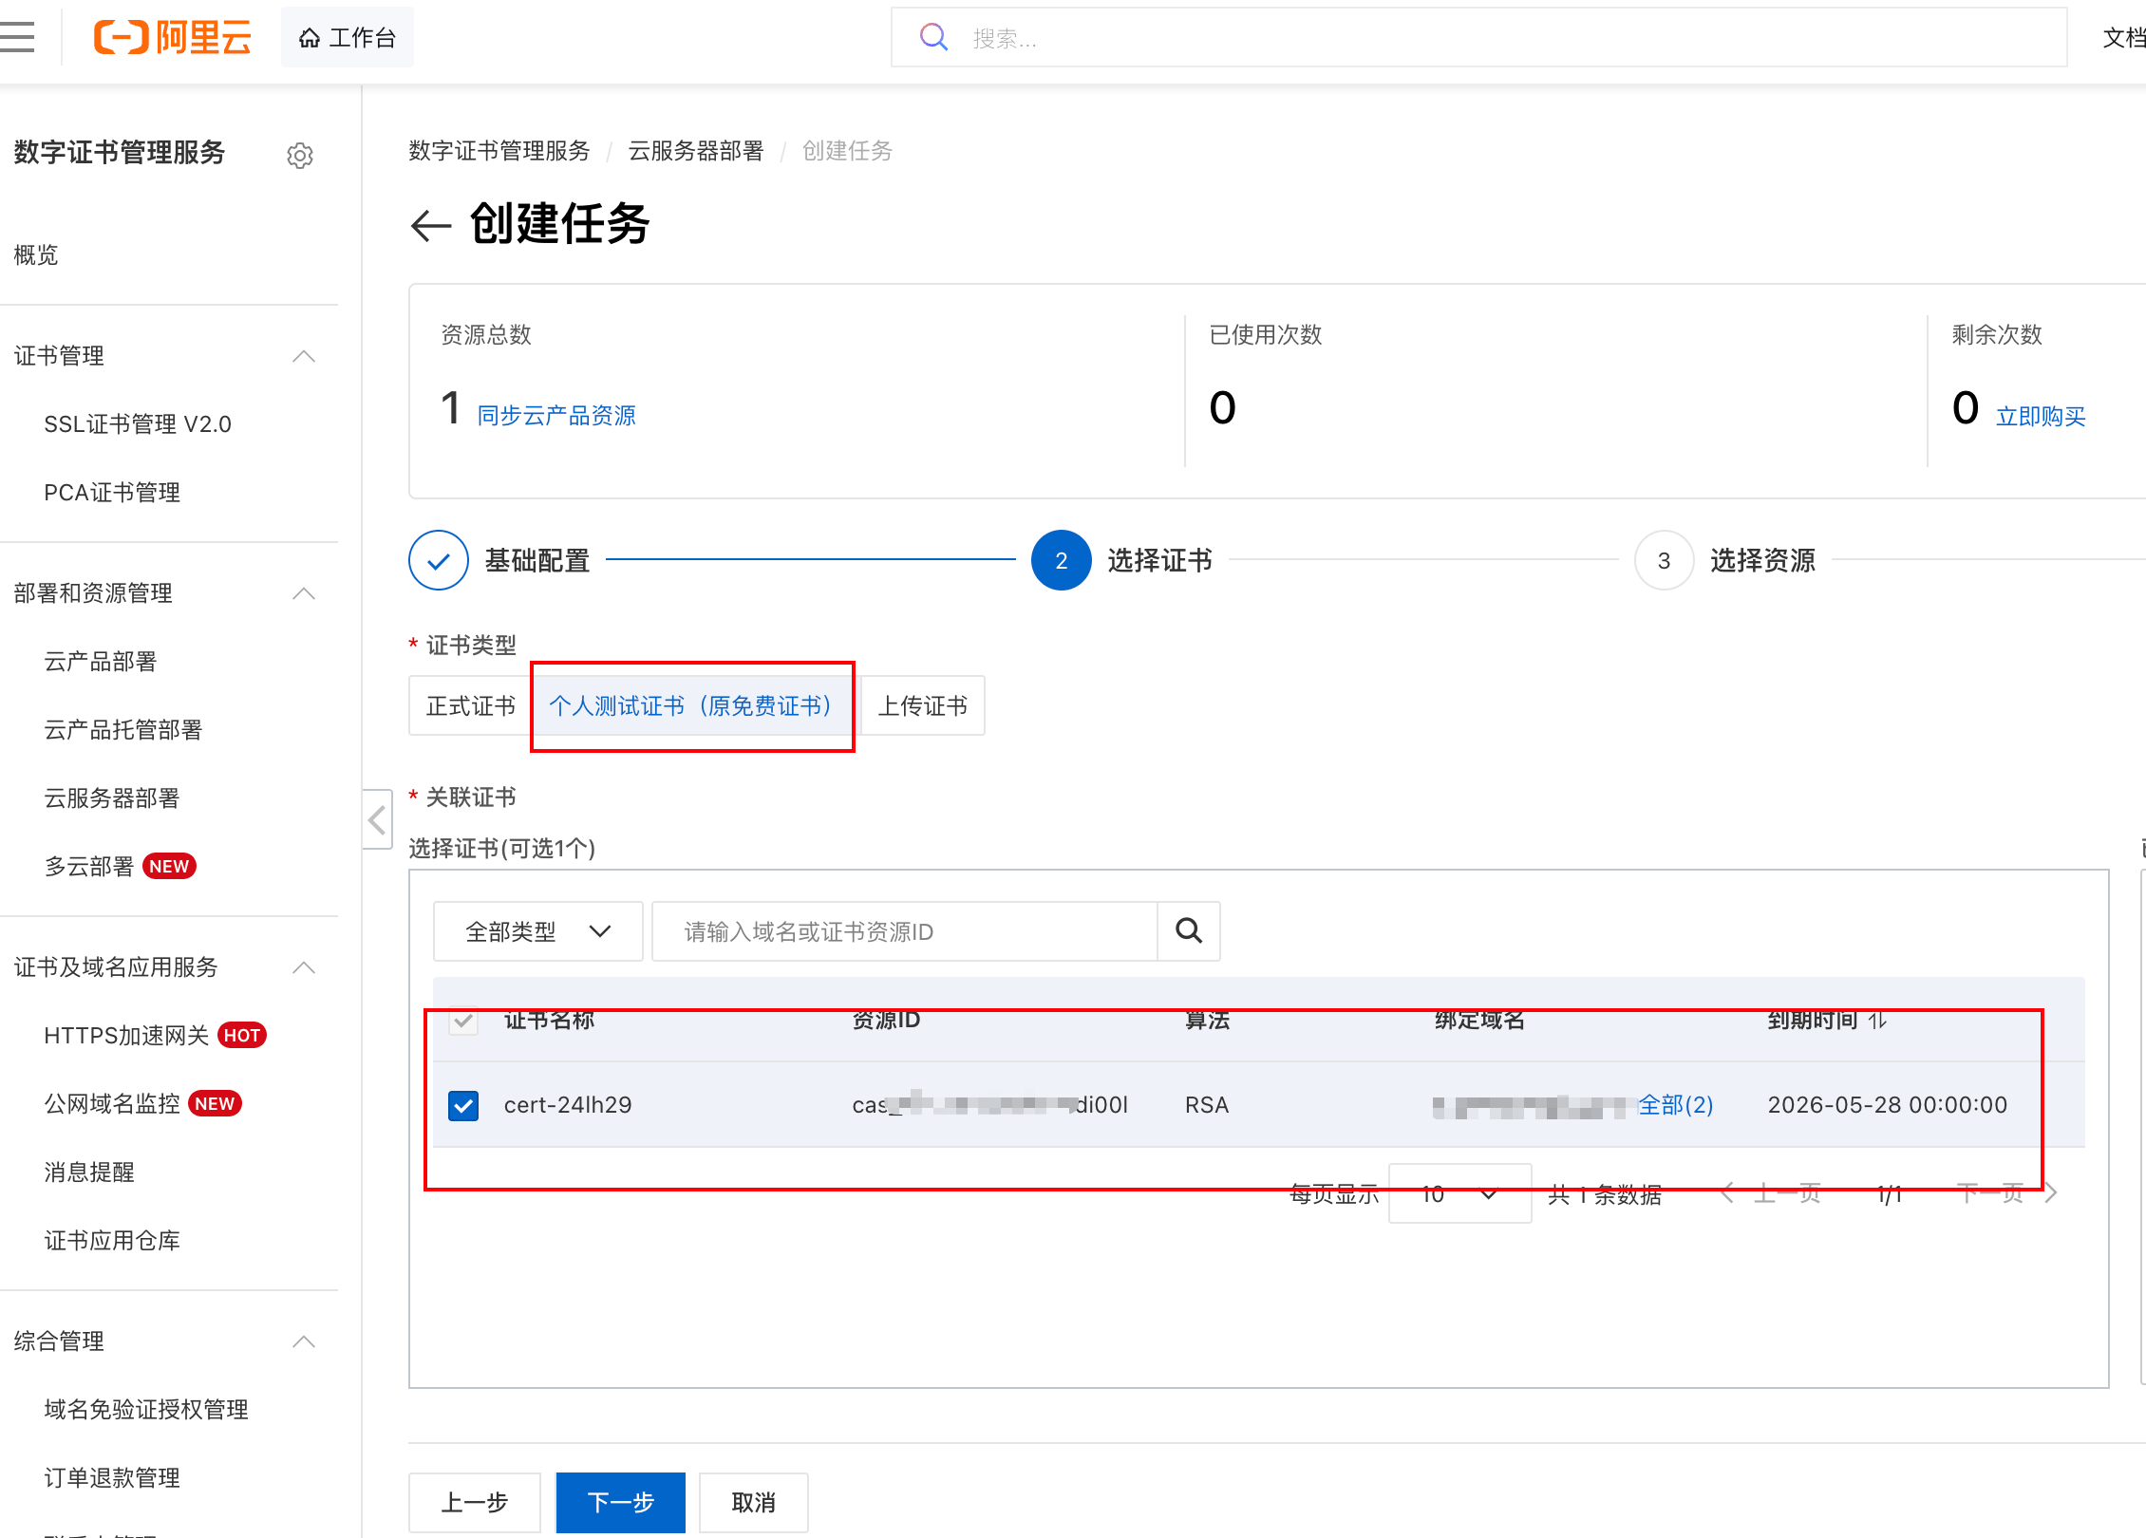
Task: Sort by 到期时间 sort icon
Action: [x=1877, y=1021]
